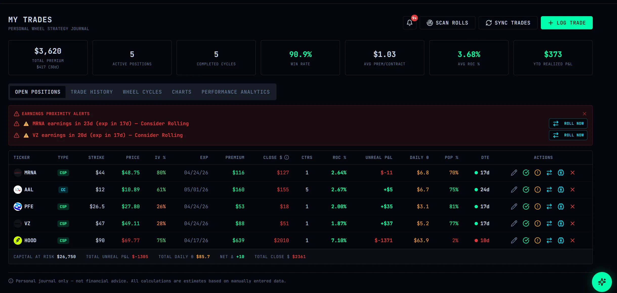Viewport: 617px width, 293px height.
Task: Open the Wheel Cycles tab
Action: pyautogui.click(x=142, y=92)
